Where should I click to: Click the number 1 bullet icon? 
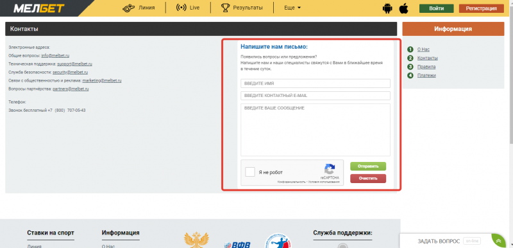pos(410,49)
